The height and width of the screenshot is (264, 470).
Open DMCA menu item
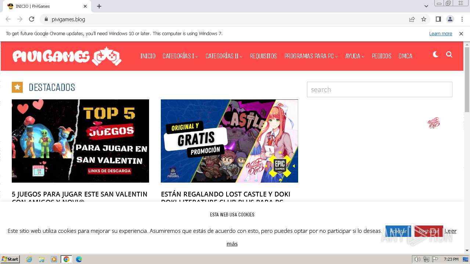[405, 56]
